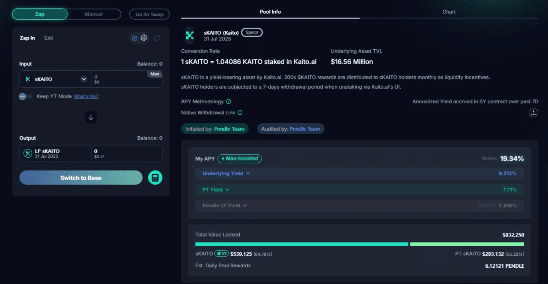Viewport: 548px width, 284px height.
Task: Click the small swap icon beside $0 in Output
Action: [x=102, y=157]
